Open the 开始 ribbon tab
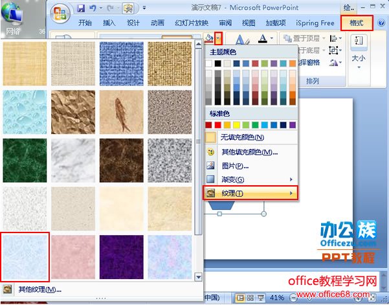The height and width of the screenshot is (305, 389). tap(85, 23)
